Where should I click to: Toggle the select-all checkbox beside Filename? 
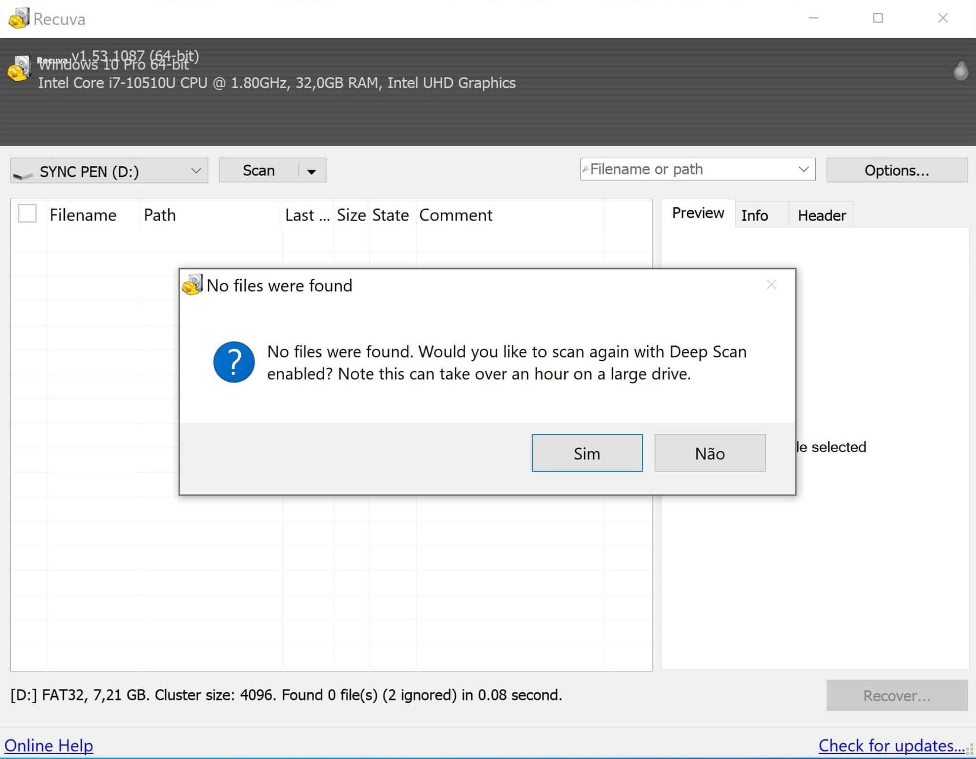click(x=27, y=213)
